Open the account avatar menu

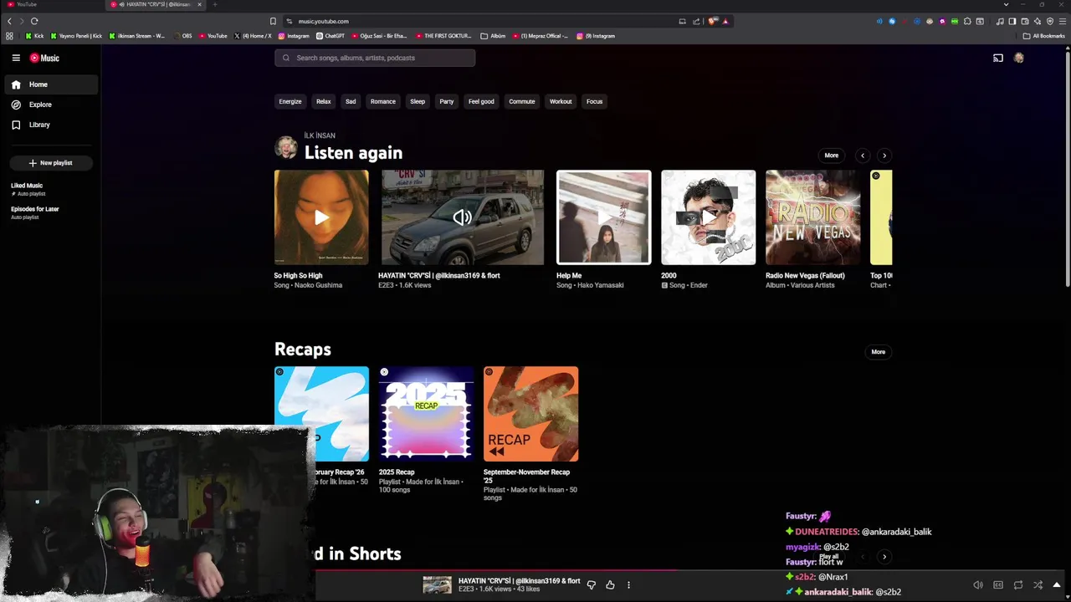[x=1019, y=58]
